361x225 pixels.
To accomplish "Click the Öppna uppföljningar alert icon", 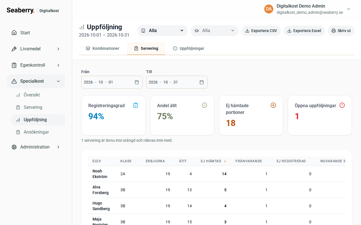I will click(342, 105).
